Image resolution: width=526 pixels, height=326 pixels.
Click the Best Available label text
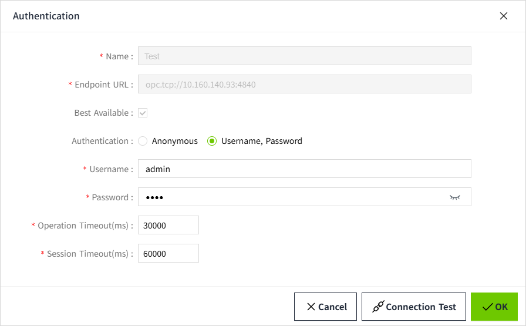[x=103, y=113]
